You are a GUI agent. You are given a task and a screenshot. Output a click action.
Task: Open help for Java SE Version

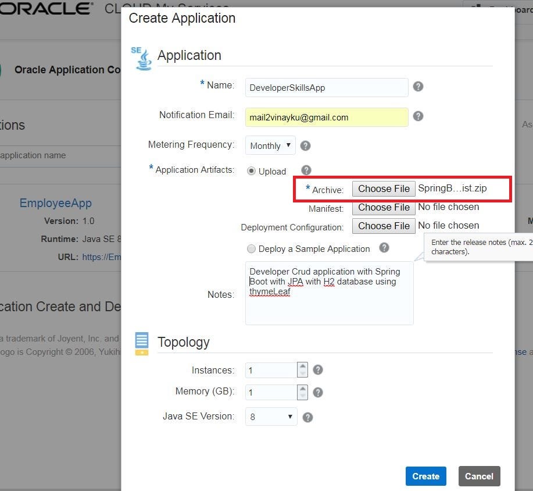tap(307, 417)
